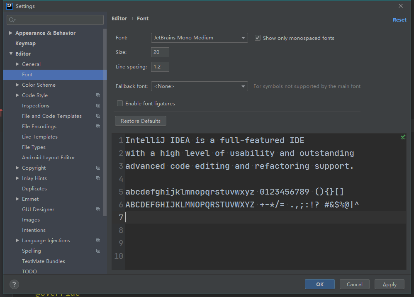Click the Editor breadcrumb above Font settings
The width and height of the screenshot is (414, 297).
[119, 18]
